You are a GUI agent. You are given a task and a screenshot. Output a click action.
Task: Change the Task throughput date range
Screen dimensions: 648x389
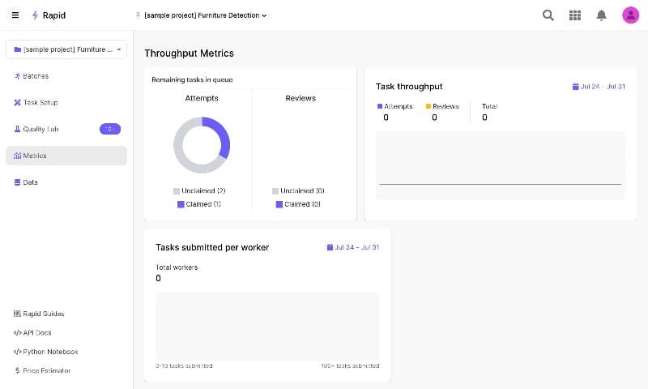(599, 87)
